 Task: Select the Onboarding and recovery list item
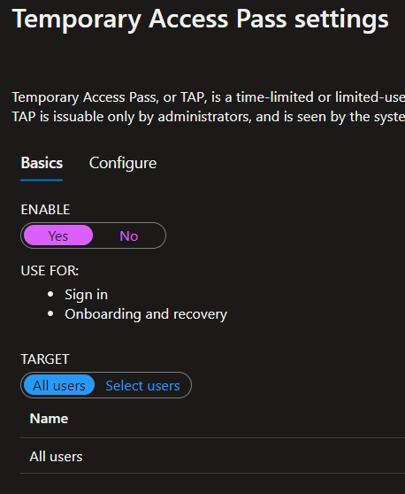coord(146,314)
